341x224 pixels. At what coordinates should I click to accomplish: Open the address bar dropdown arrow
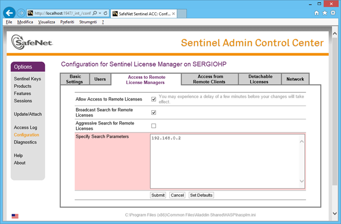pos(100,13)
